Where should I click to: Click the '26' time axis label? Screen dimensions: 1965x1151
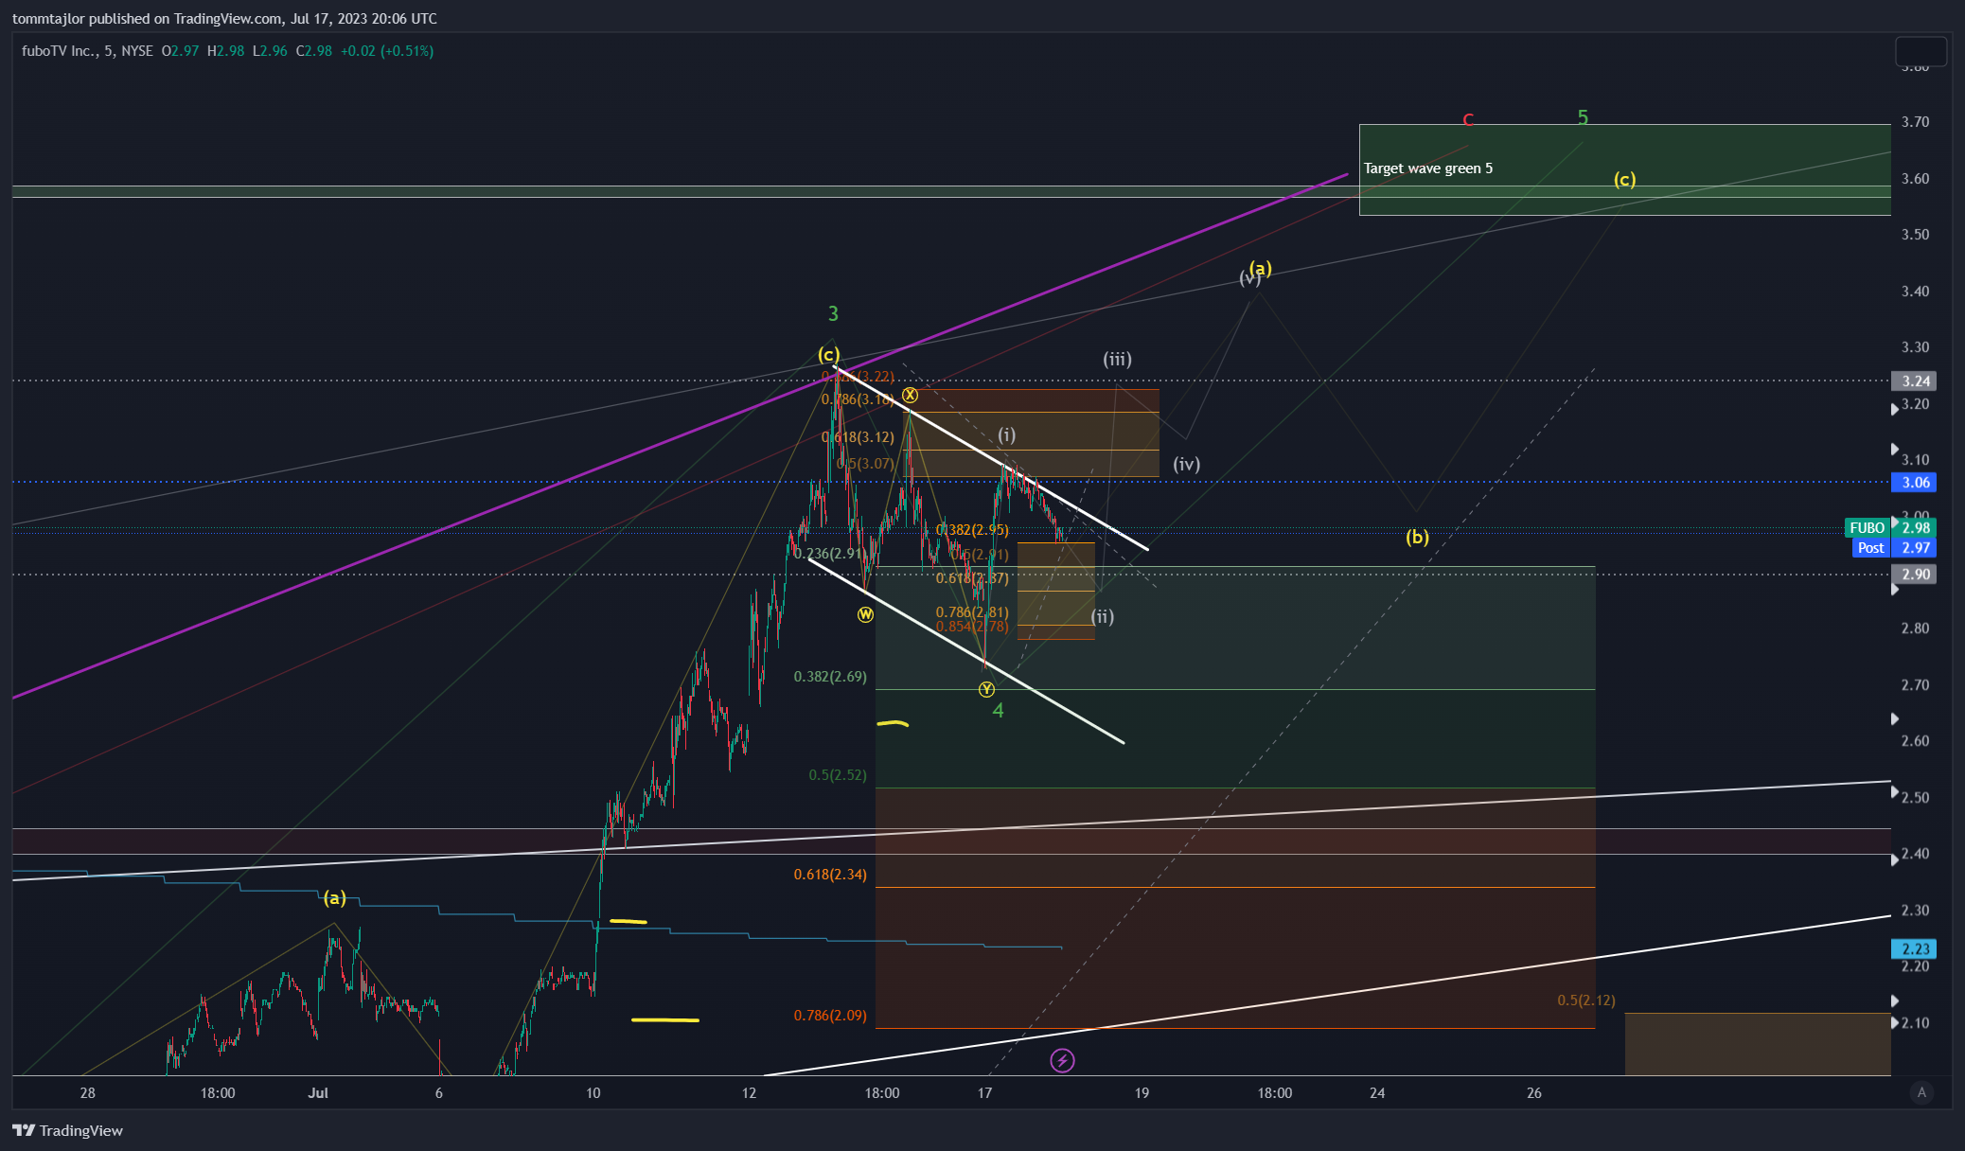1534,1093
